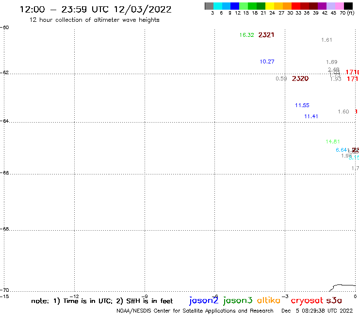Click the '12 hour collection of altimeter wave heights' subtitle
Screen dimensions: 359x315
94,20
